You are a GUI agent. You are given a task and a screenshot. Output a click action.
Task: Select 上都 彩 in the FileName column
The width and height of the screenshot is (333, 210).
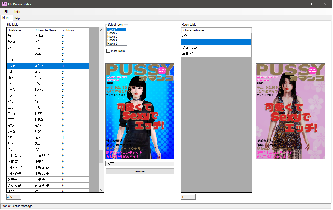coord(20,162)
